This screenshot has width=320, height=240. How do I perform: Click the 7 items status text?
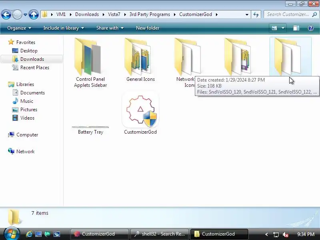(x=40, y=213)
